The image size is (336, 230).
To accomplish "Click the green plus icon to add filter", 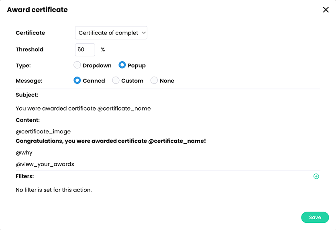I will pos(316,176).
